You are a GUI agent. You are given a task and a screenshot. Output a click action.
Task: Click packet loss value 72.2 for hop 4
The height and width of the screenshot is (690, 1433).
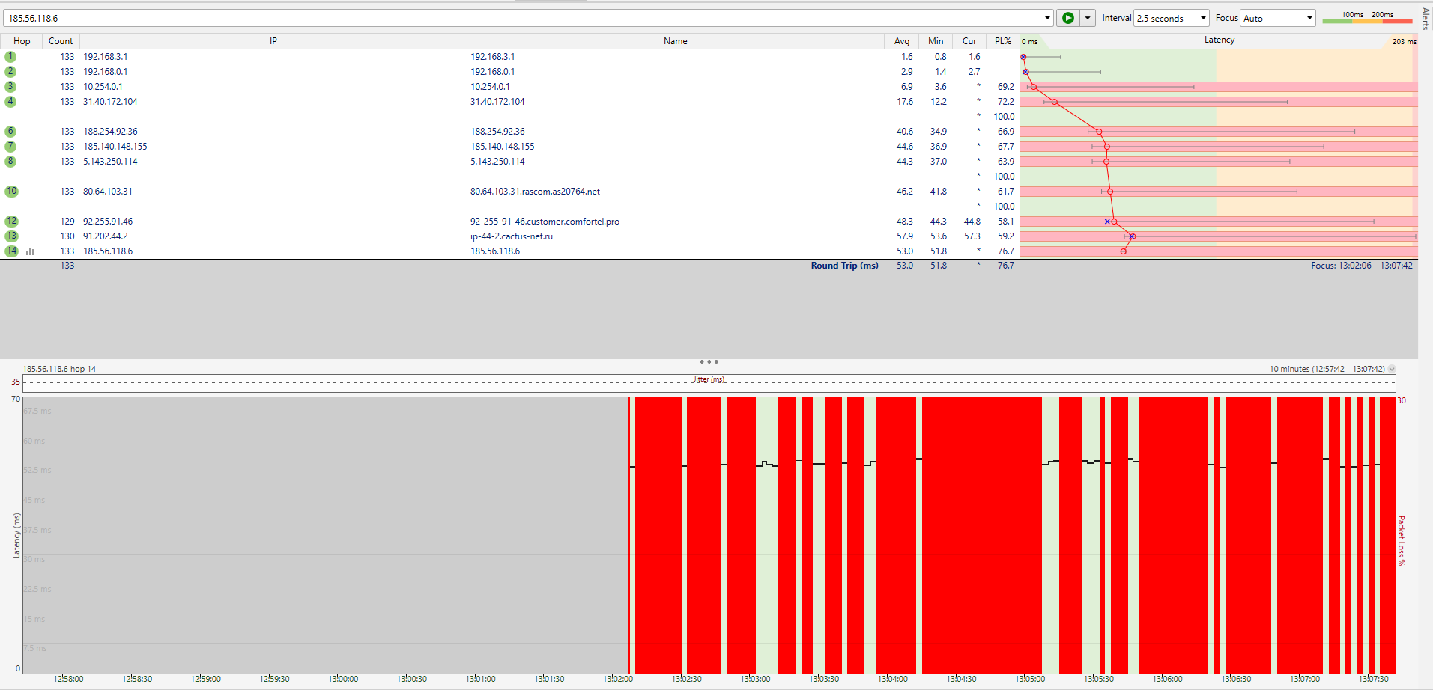click(1005, 102)
